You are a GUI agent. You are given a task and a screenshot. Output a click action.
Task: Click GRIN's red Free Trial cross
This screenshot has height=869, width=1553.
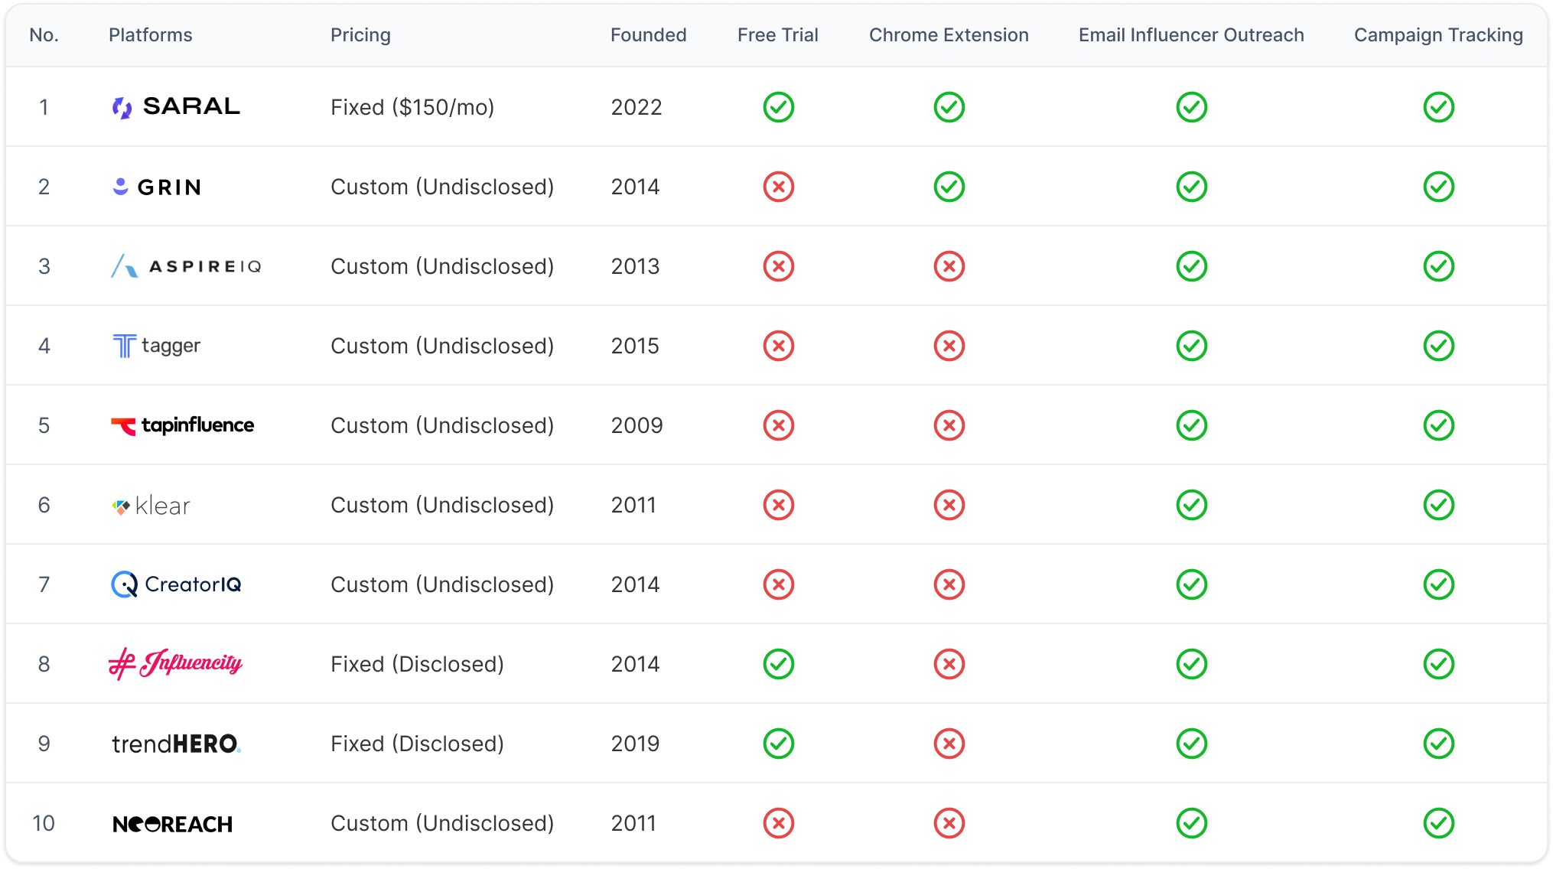coord(779,187)
